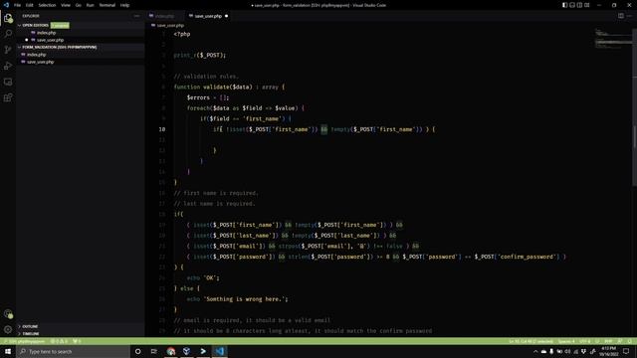Image resolution: width=637 pixels, height=358 pixels.
Task: Click the VS Code logo in title bar
Action: [6, 5]
